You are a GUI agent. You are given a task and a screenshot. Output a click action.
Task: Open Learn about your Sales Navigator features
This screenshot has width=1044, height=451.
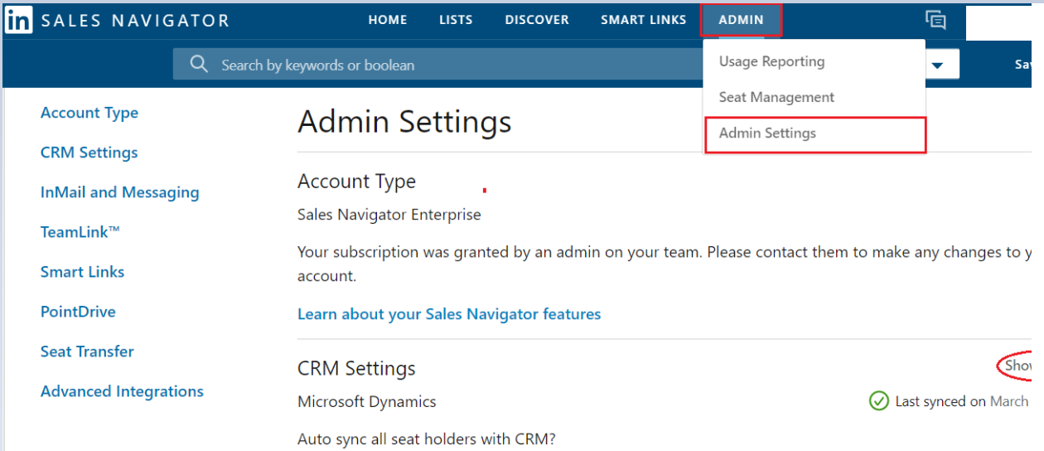tap(449, 314)
